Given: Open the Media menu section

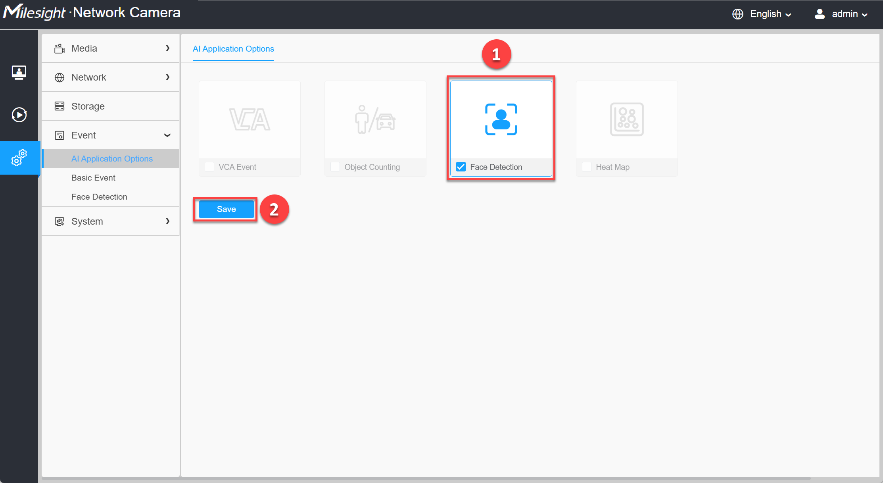Looking at the screenshot, I should point(111,48).
